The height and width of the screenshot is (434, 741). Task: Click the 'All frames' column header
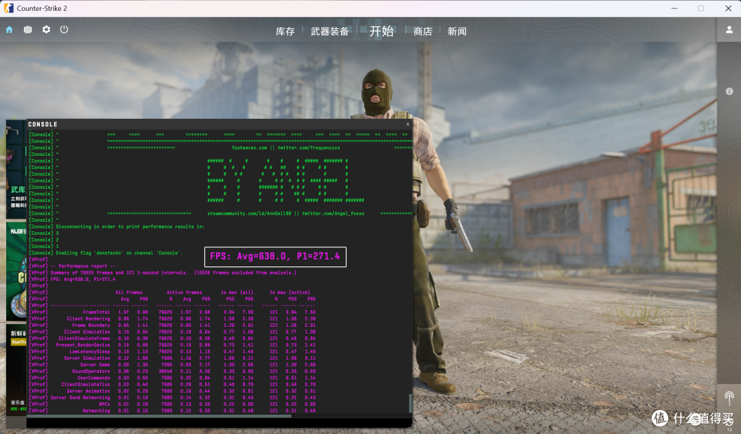(x=128, y=292)
